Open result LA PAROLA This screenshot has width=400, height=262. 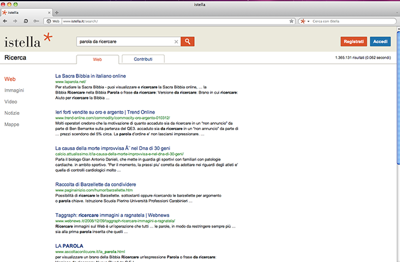coord(69,246)
